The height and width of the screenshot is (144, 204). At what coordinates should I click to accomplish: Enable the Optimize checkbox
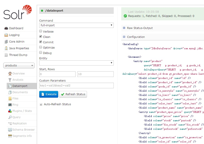(41, 47)
